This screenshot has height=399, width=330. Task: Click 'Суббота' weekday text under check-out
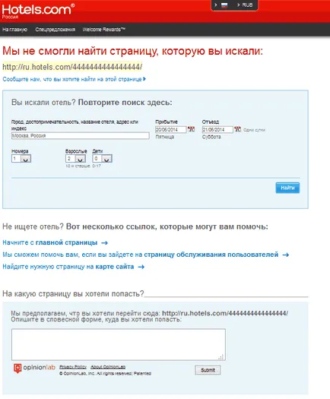pos(211,137)
